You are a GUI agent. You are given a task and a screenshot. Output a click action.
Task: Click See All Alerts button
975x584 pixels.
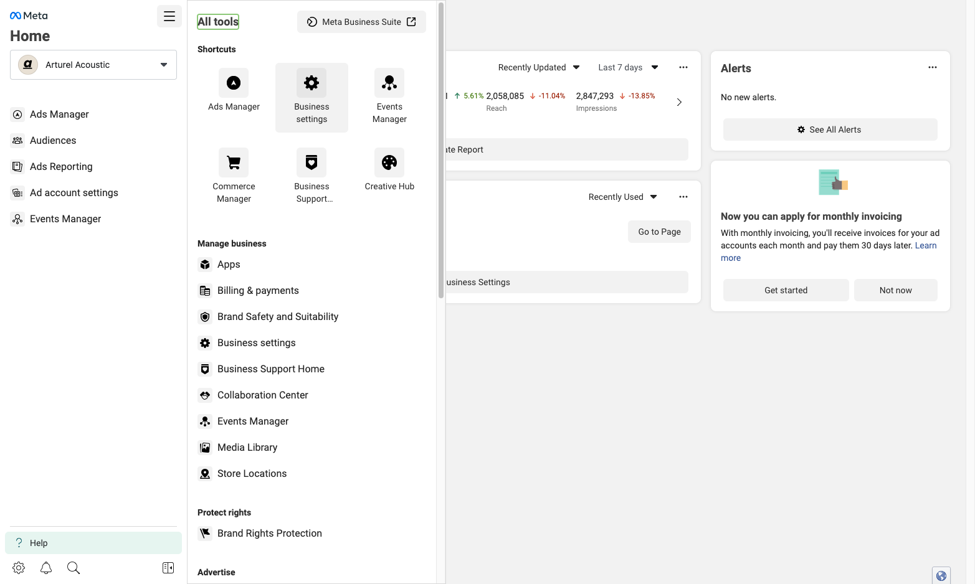tap(830, 130)
